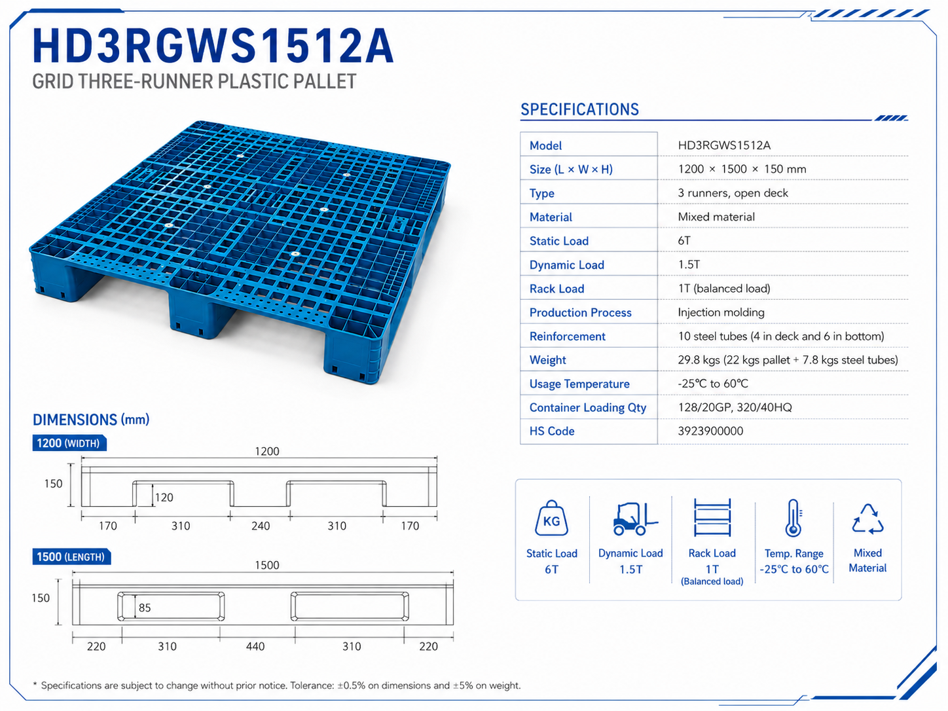This screenshot has height=711, width=948.
Task: Click the 'Usage Temperature' row label
Action: [x=579, y=384]
